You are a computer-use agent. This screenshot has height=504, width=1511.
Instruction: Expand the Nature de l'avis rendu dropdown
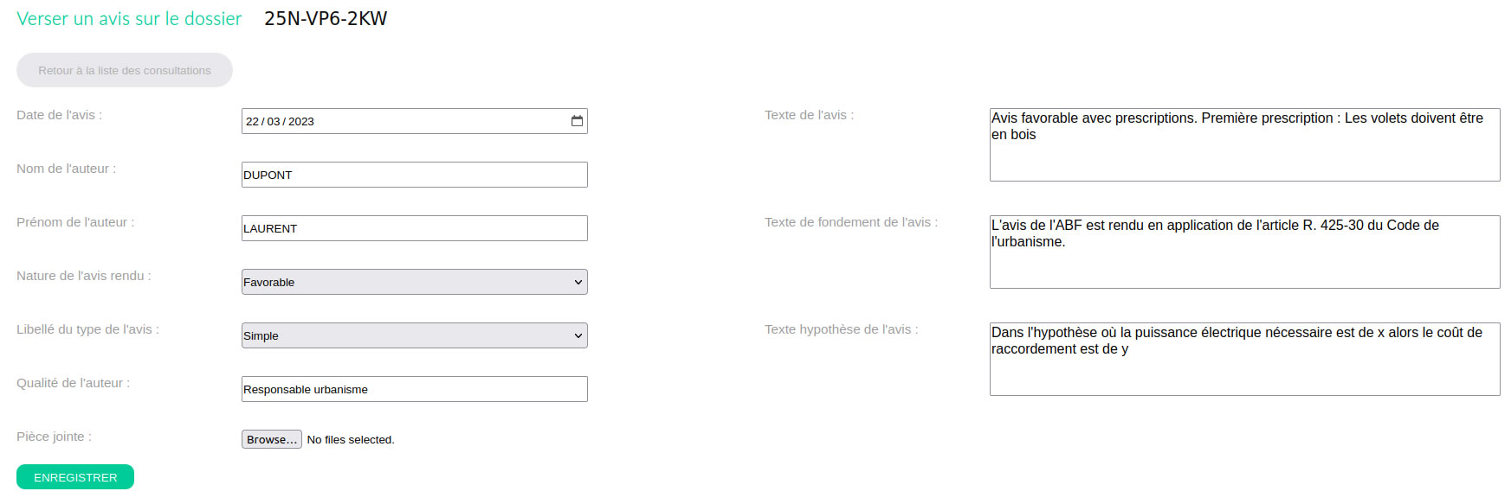click(414, 282)
